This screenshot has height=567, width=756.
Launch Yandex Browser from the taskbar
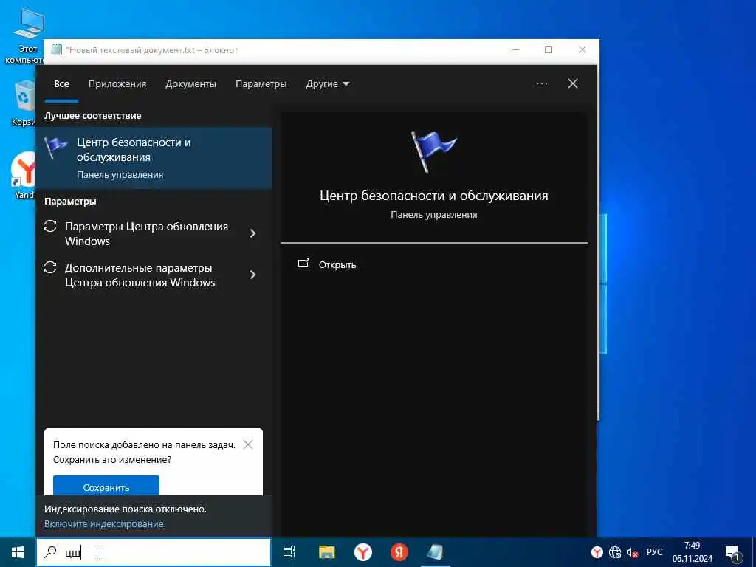coord(363,552)
